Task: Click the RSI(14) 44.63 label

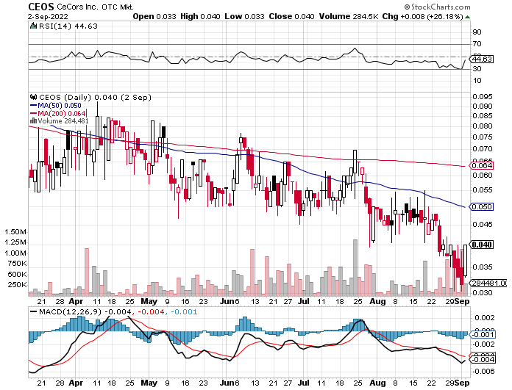Action: pyautogui.click(x=68, y=26)
